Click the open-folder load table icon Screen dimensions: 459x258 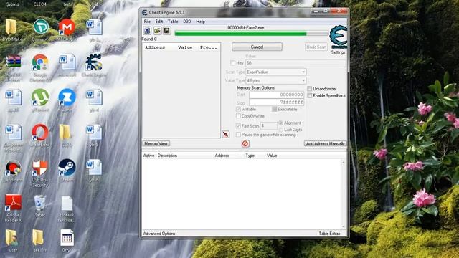click(x=157, y=30)
